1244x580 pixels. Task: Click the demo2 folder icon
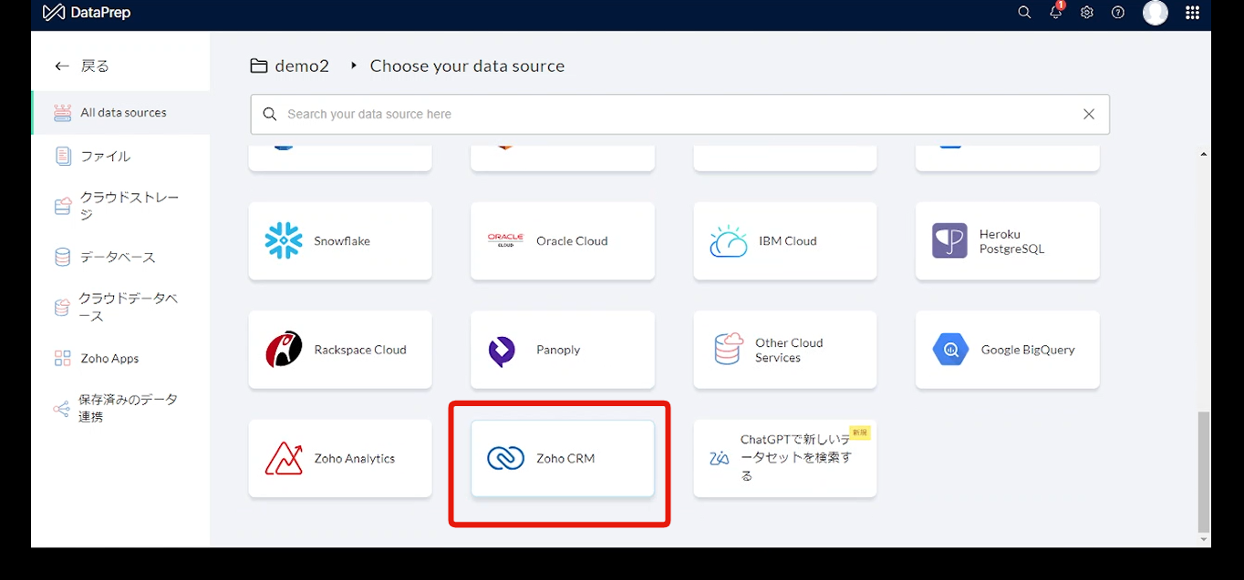coord(259,66)
